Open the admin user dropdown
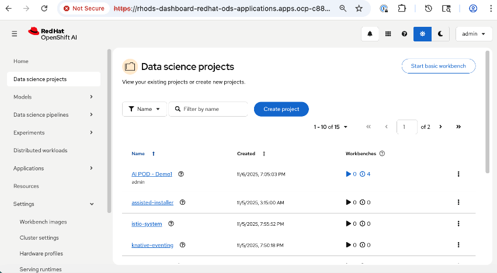497x273 pixels. [x=474, y=34]
